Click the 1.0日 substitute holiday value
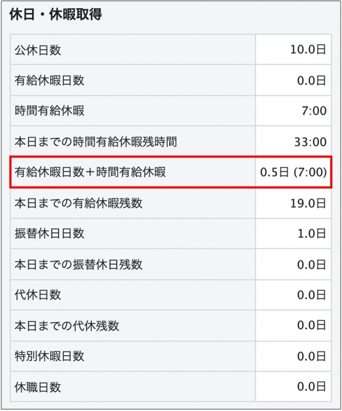This screenshot has width=342, height=411. pos(311,234)
